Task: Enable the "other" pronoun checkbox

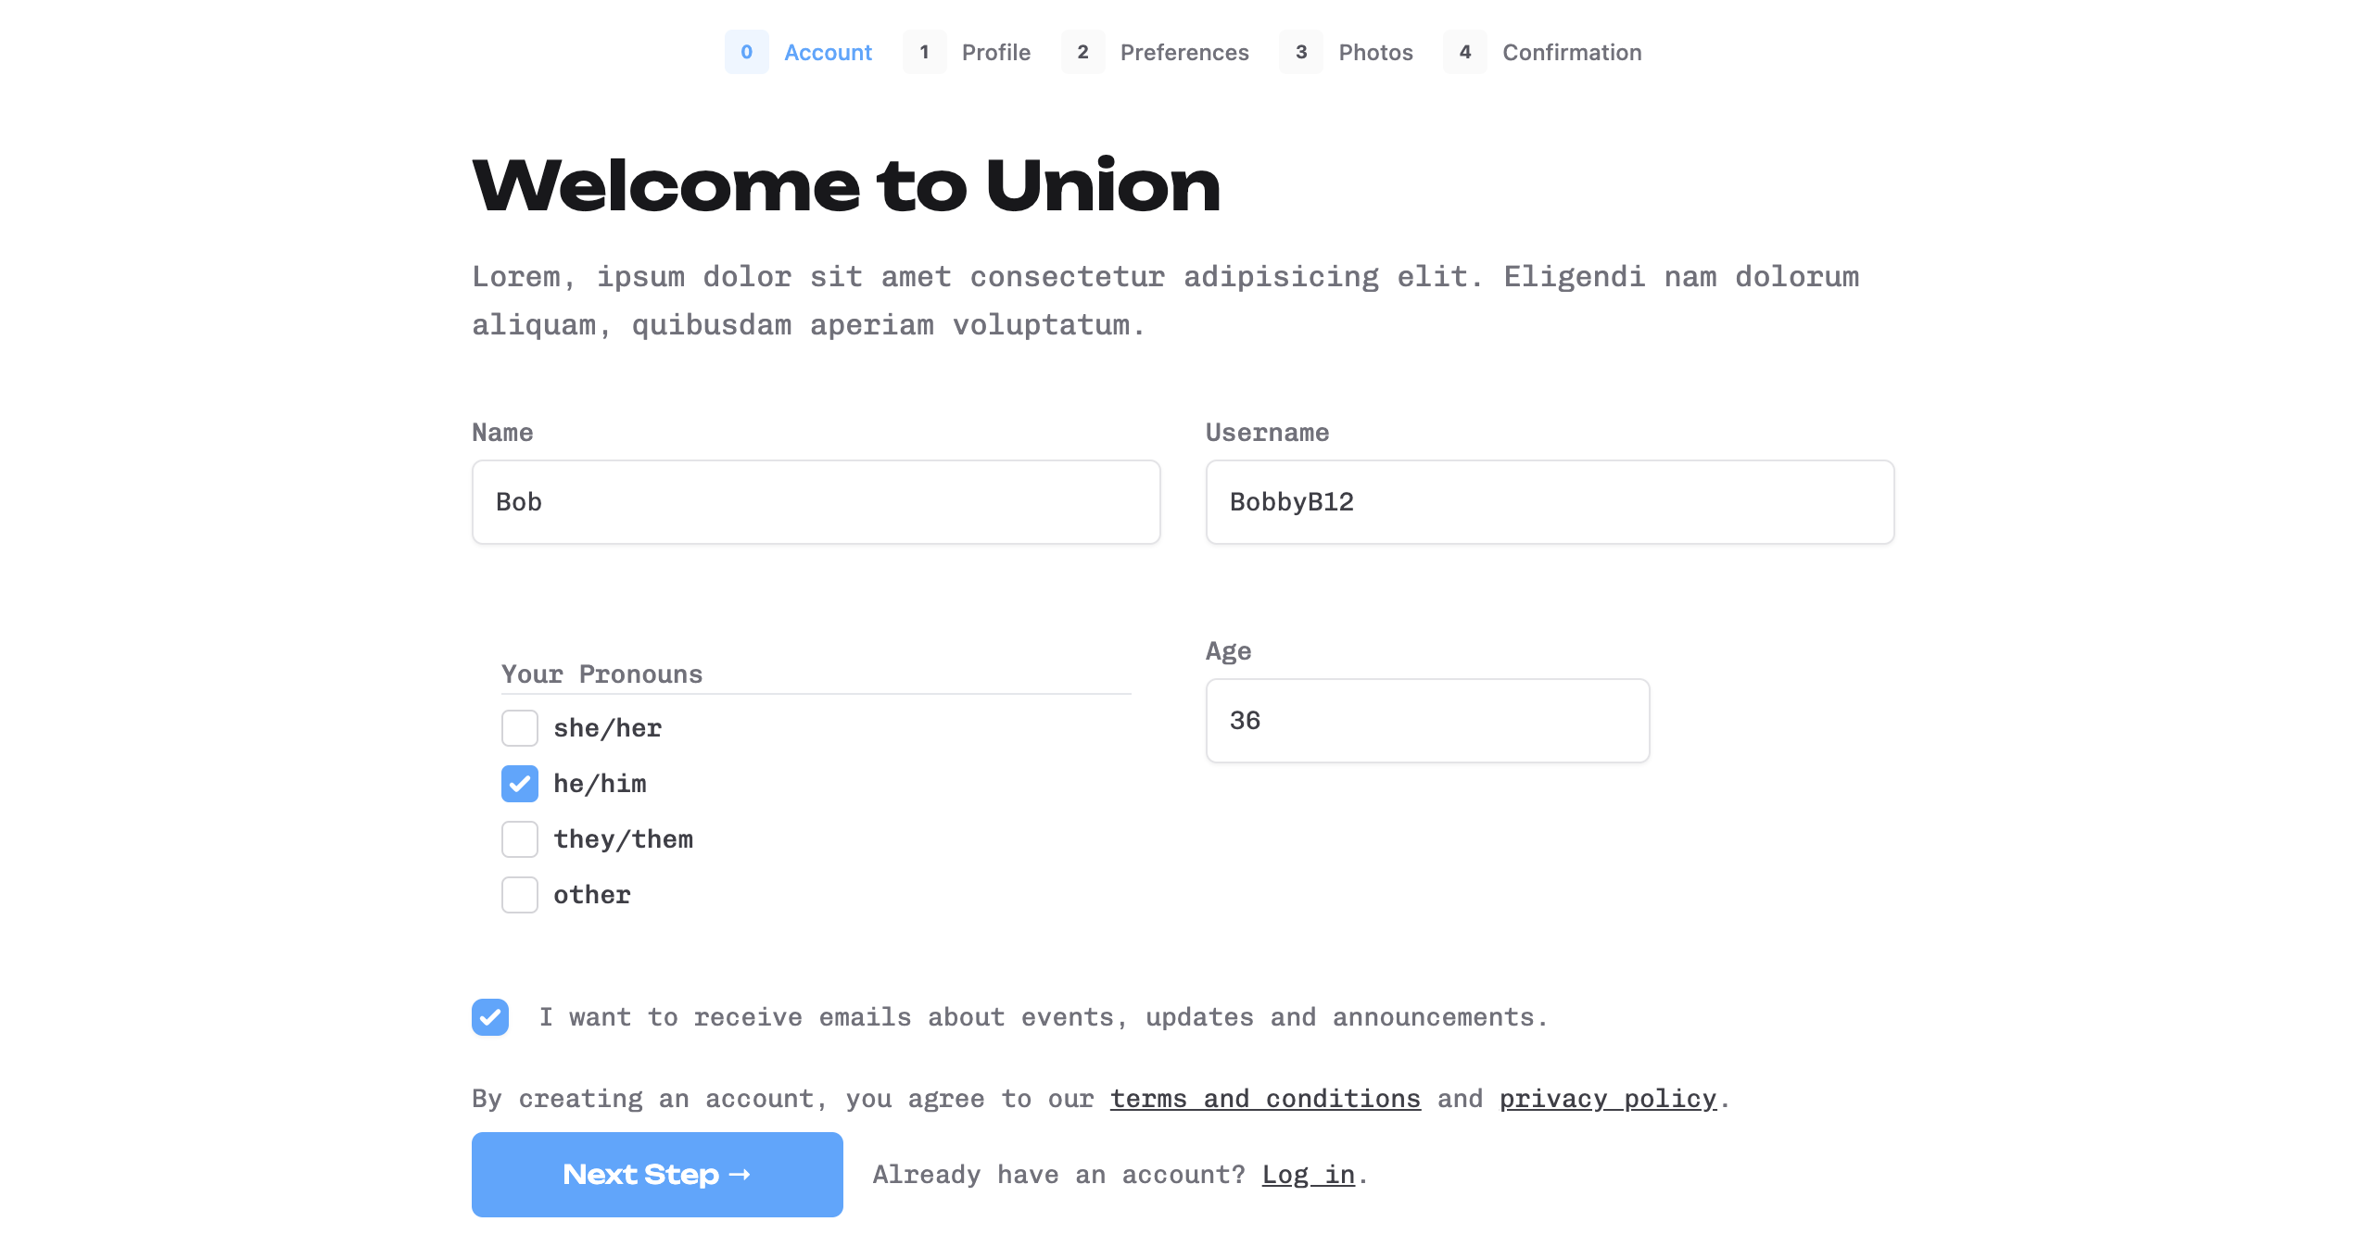Action: [520, 895]
